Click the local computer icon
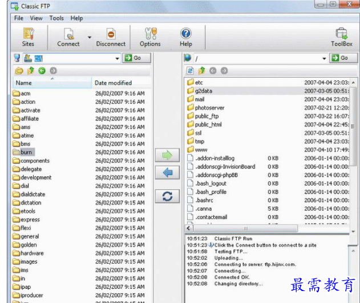Screen dimensions: 360x303 pyautogui.click(x=17, y=58)
